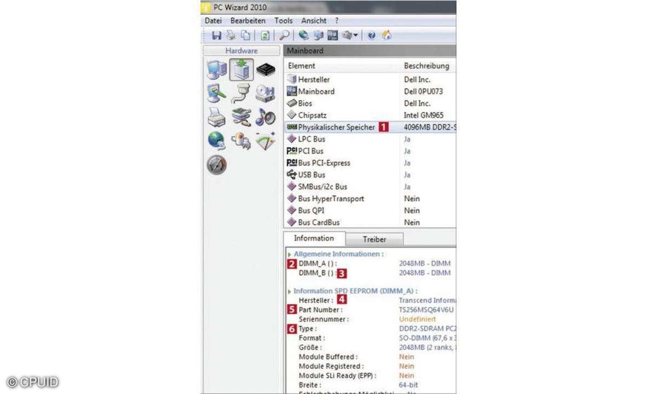This screenshot has height=394, width=657.
Task: Click the magnifying glass search icon
Action: [x=284, y=36]
